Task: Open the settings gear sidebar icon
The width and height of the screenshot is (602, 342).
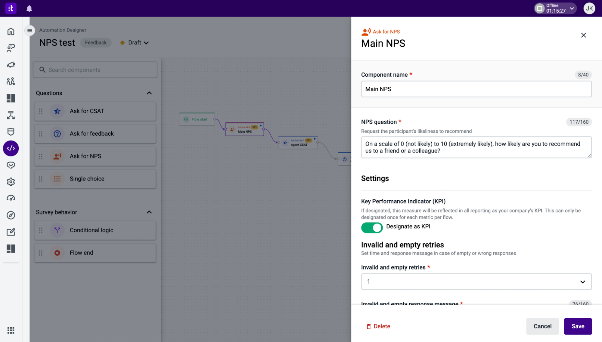Action: tap(11, 182)
